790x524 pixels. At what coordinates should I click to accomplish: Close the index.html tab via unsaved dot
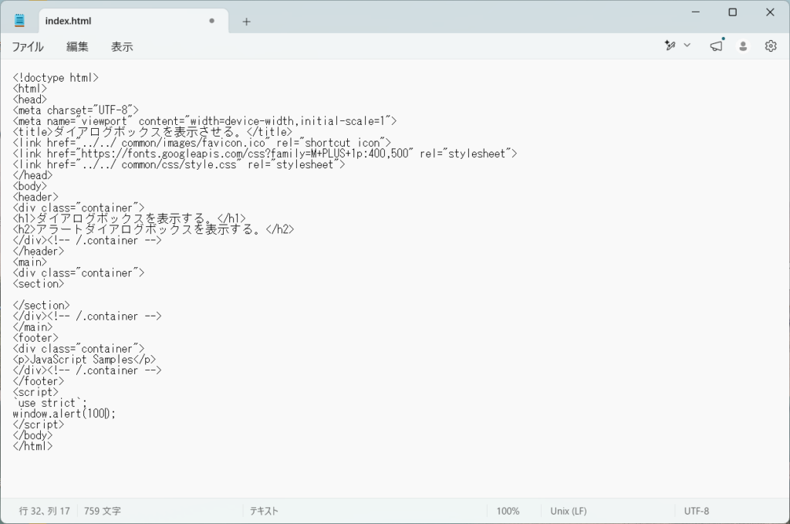coord(211,21)
